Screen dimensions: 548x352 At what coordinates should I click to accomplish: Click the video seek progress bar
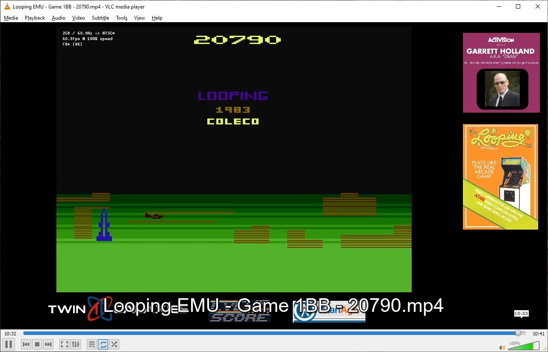(269, 333)
